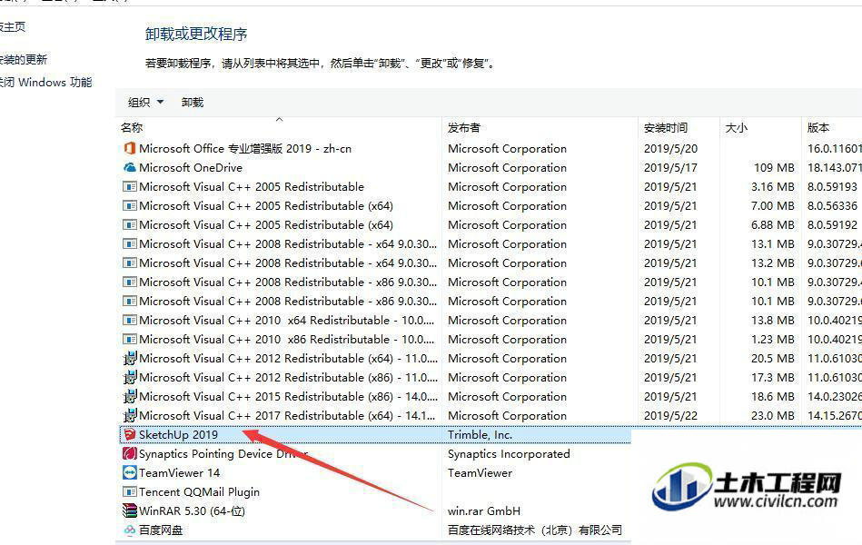
Task: Click the Tencent QQMail Plugin icon
Action: point(129,491)
